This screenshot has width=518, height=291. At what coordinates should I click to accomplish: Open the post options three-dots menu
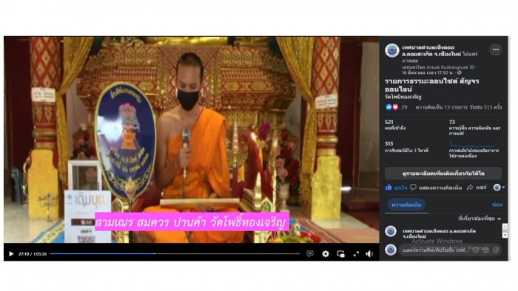[x=496, y=49]
